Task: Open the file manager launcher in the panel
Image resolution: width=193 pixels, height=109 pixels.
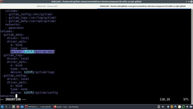Action: (x=14, y=107)
